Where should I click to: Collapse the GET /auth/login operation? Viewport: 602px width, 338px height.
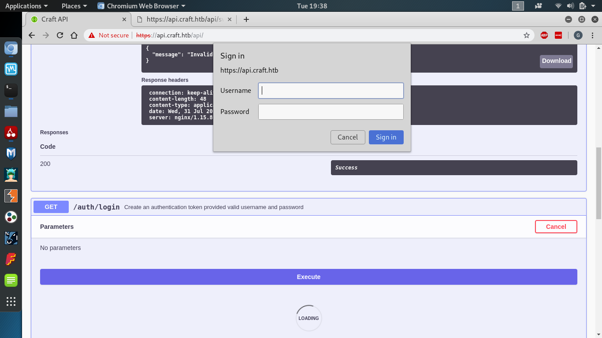96,206
